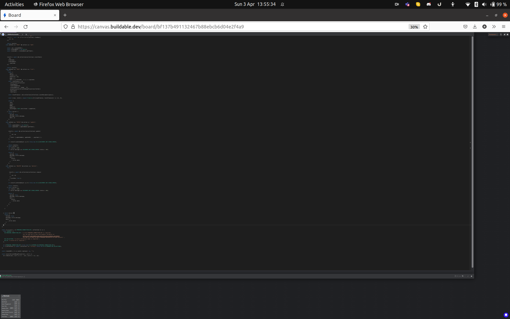The height and width of the screenshot is (319, 510).
Task: Open the search icon in the board header
Action: [26, 35]
